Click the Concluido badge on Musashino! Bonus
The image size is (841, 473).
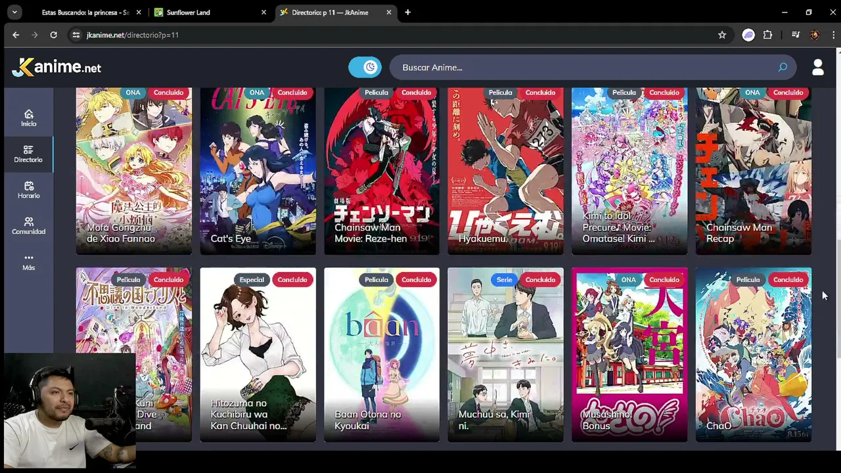tap(664, 280)
